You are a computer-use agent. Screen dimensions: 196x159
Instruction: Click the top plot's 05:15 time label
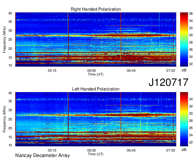(52, 71)
